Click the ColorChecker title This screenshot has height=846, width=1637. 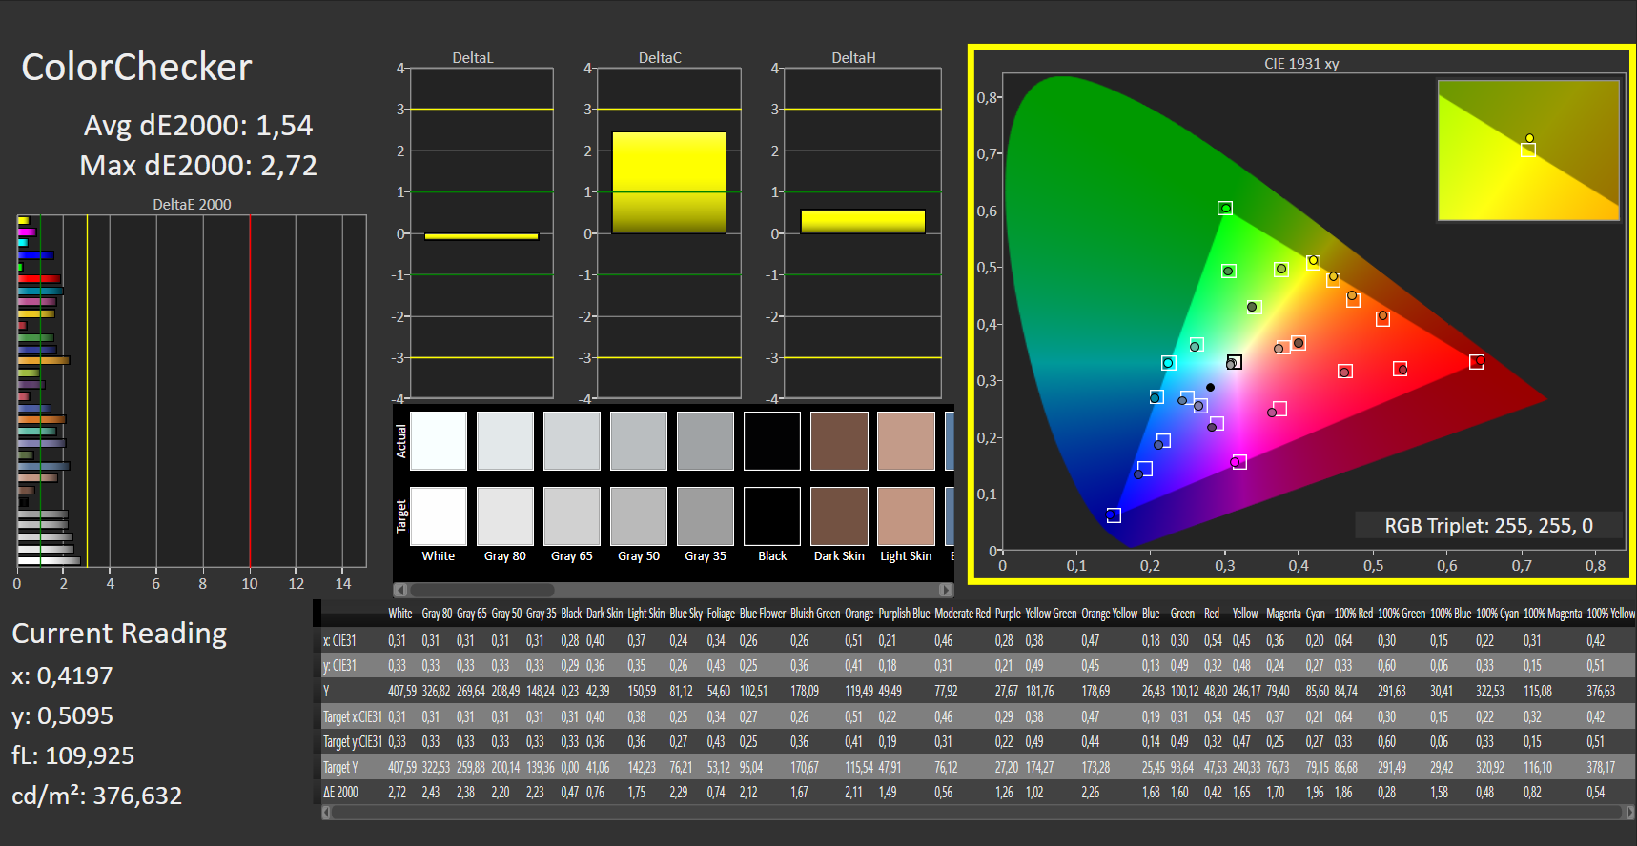[x=136, y=68]
